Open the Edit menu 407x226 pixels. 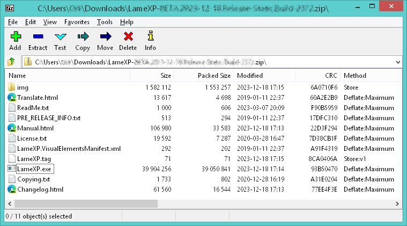coord(31,22)
